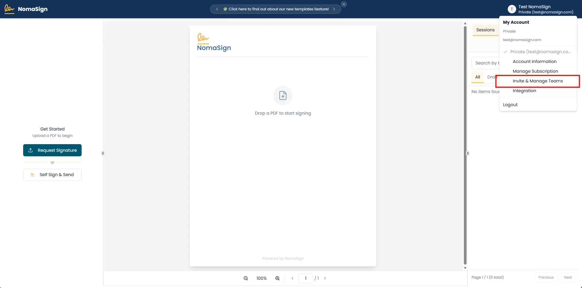Click the Get Started heading
This screenshot has height=288, width=582.
pos(52,129)
